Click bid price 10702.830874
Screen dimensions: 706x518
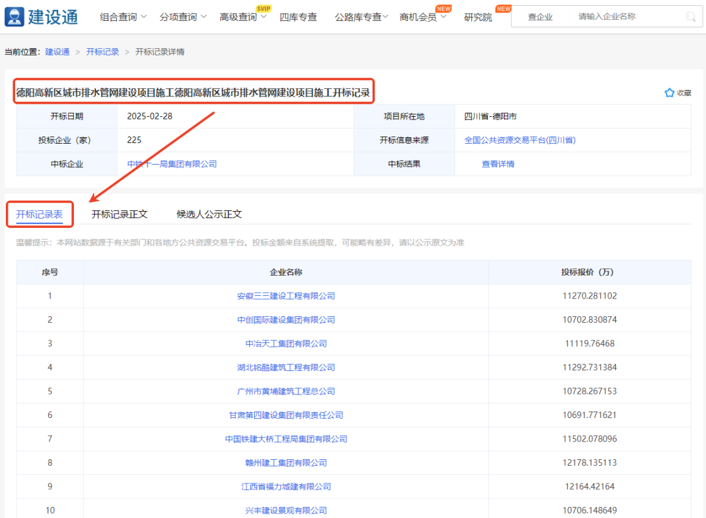click(x=590, y=319)
